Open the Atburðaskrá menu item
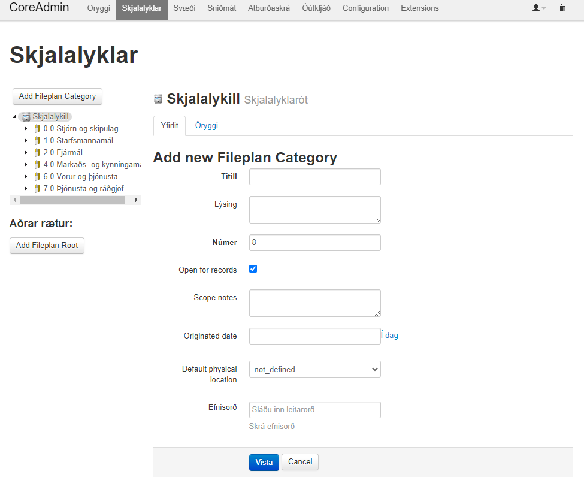The height and width of the screenshot is (486, 584). tap(269, 8)
